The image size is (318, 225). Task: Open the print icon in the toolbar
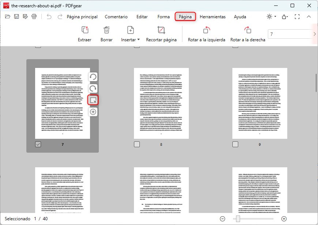(34, 16)
